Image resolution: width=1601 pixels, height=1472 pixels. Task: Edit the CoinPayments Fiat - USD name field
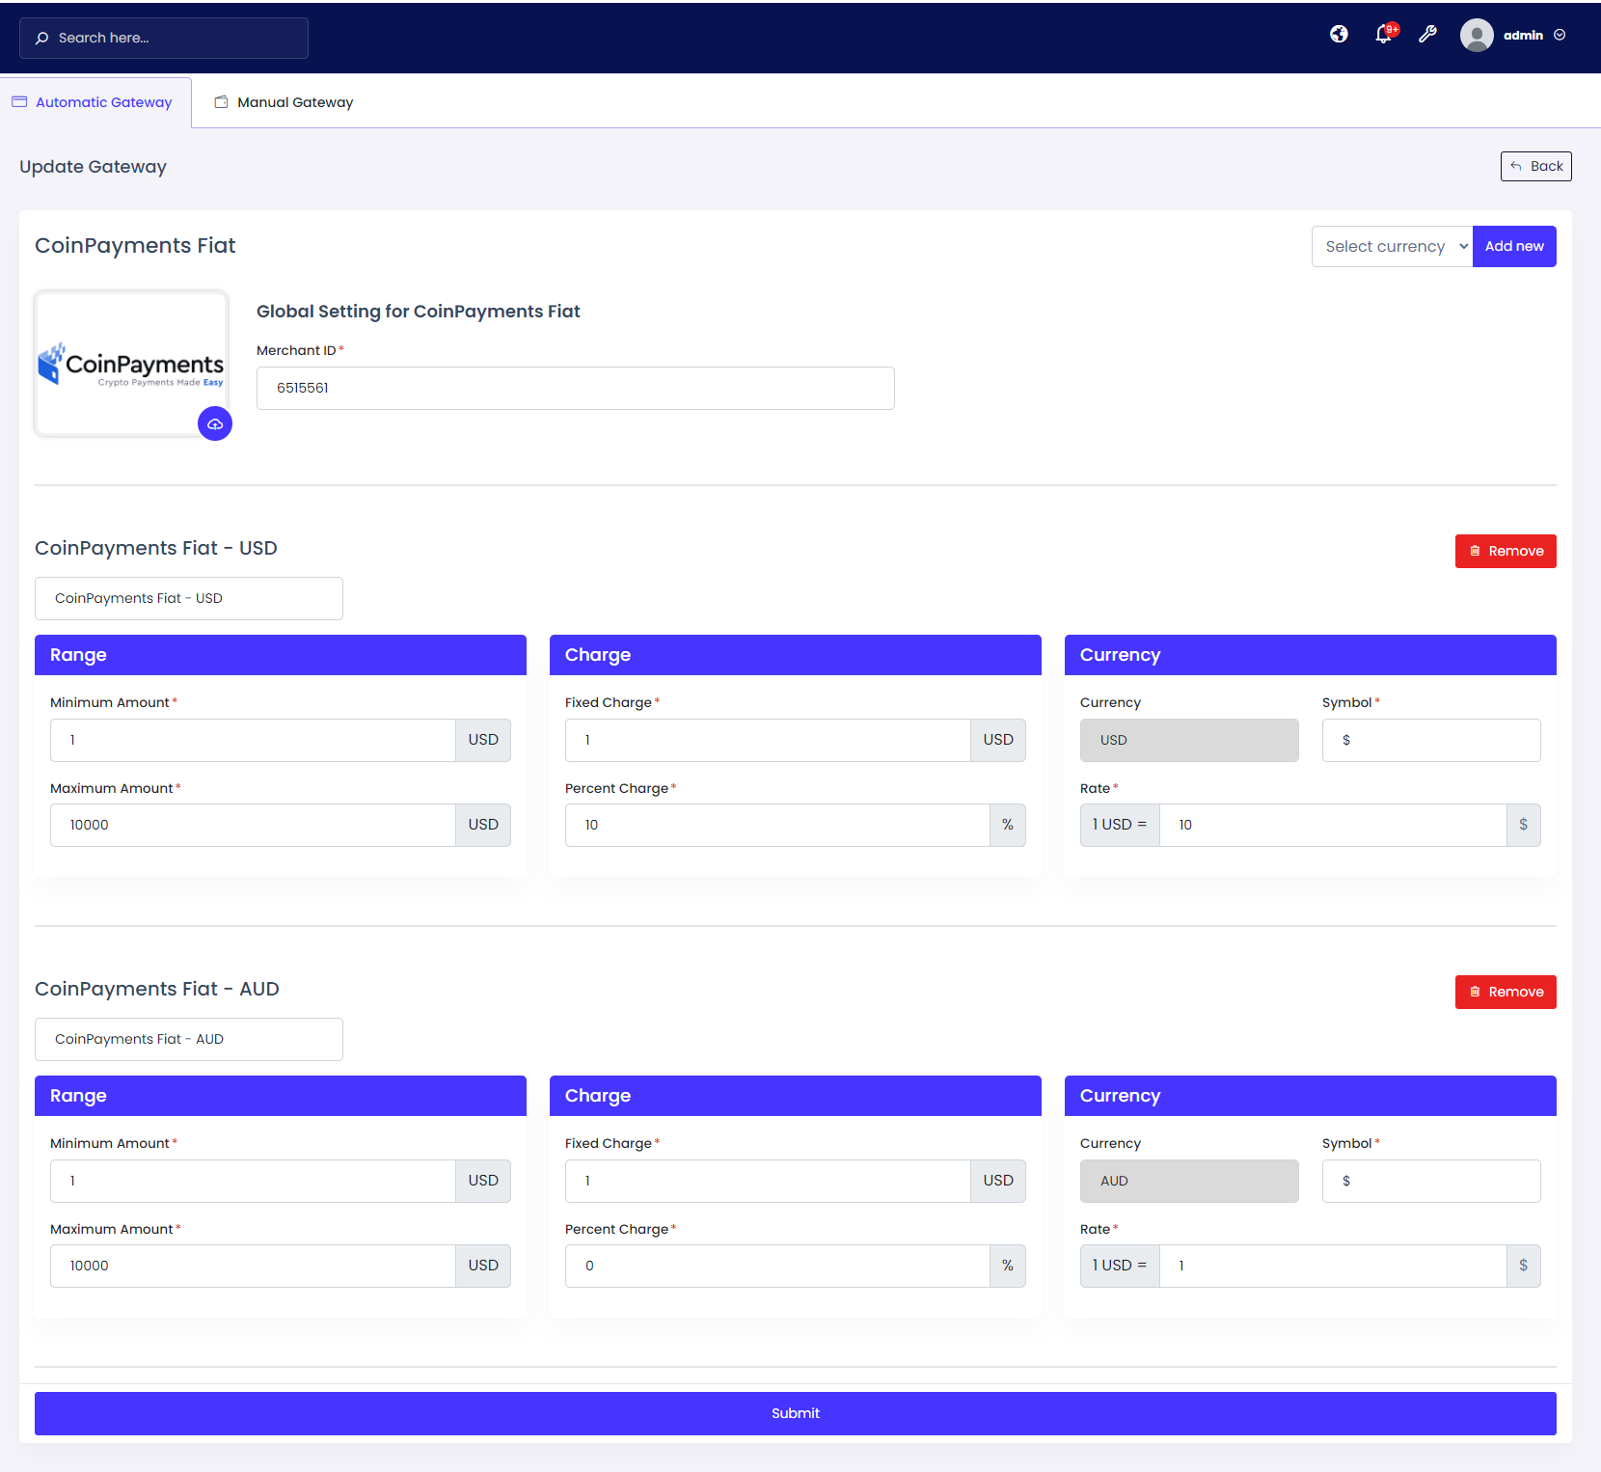(189, 599)
